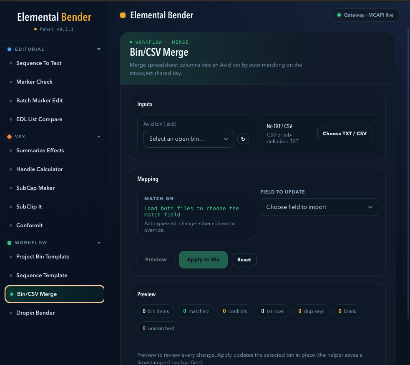Open Sequence To Text tool

tap(39, 63)
